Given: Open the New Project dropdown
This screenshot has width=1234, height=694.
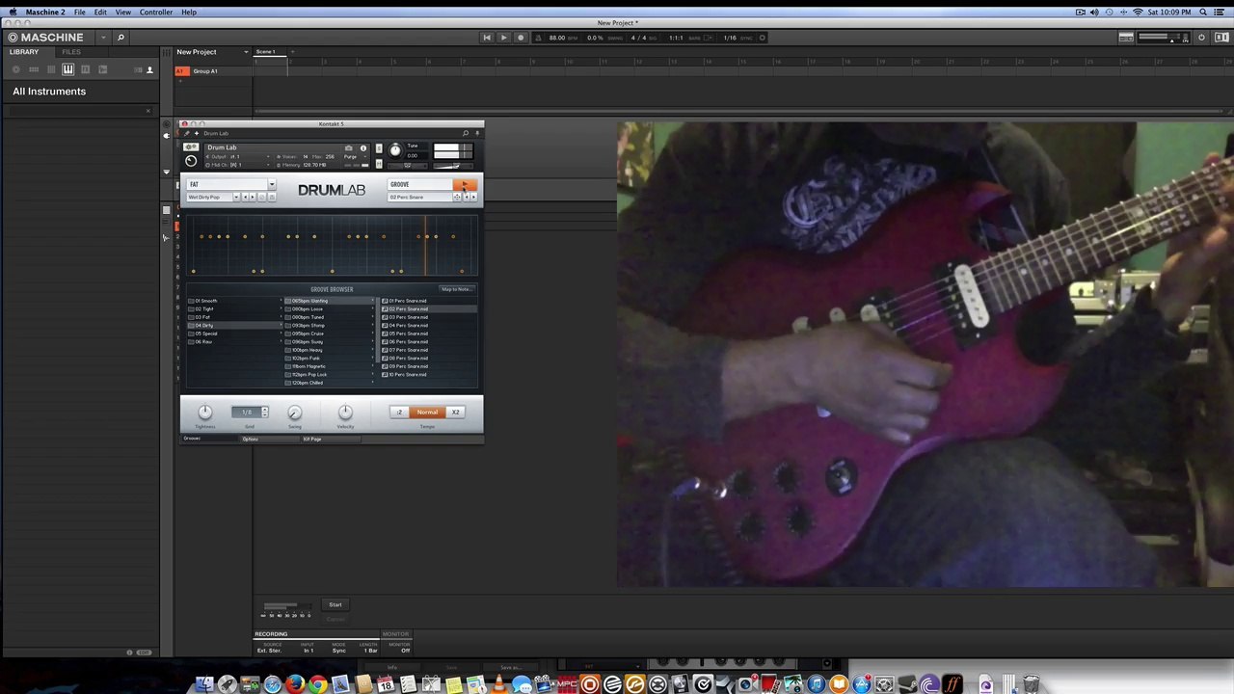Looking at the screenshot, I should click(x=246, y=52).
